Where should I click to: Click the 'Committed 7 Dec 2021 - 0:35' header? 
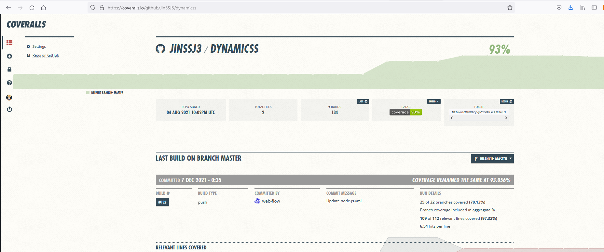[x=190, y=180]
